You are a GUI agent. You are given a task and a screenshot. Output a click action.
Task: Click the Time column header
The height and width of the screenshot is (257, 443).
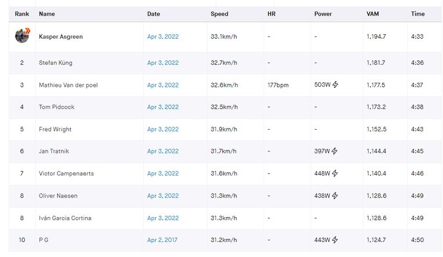click(x=418, y=14)
